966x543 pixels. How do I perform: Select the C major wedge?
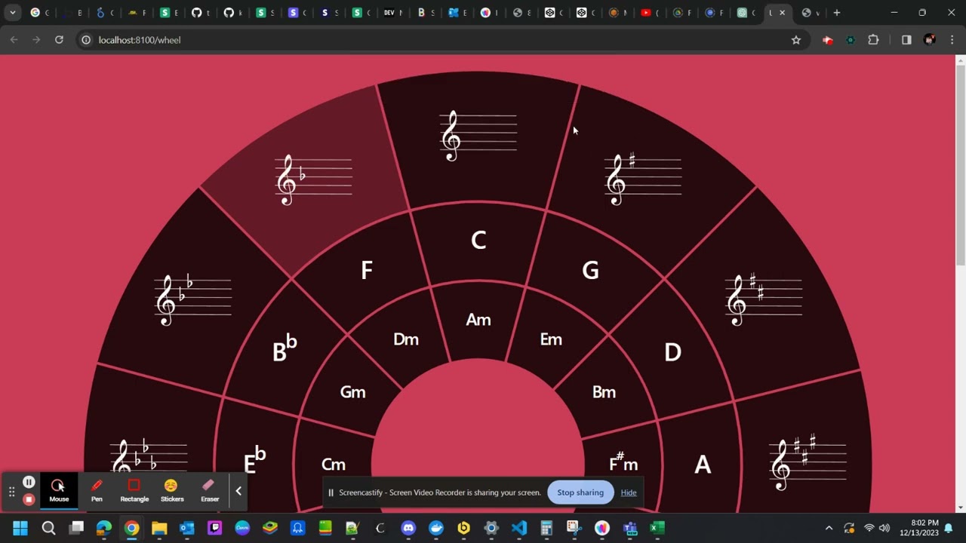tap(478, 241)
